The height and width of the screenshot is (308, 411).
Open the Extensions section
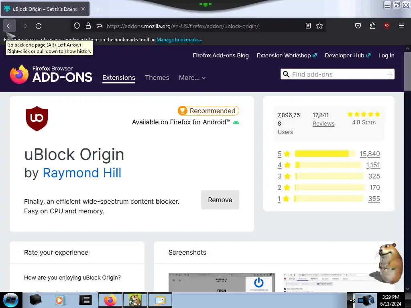pyautogui.click(x=119, y=78)
